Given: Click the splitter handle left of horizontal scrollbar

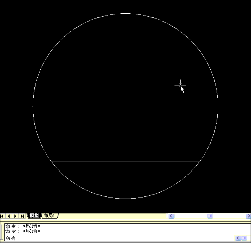Looking at the screenshot, I should click(x=167, y=216).
